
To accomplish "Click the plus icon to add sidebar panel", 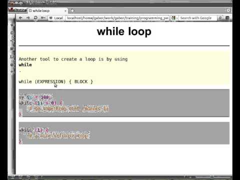I will pos(12,72).
